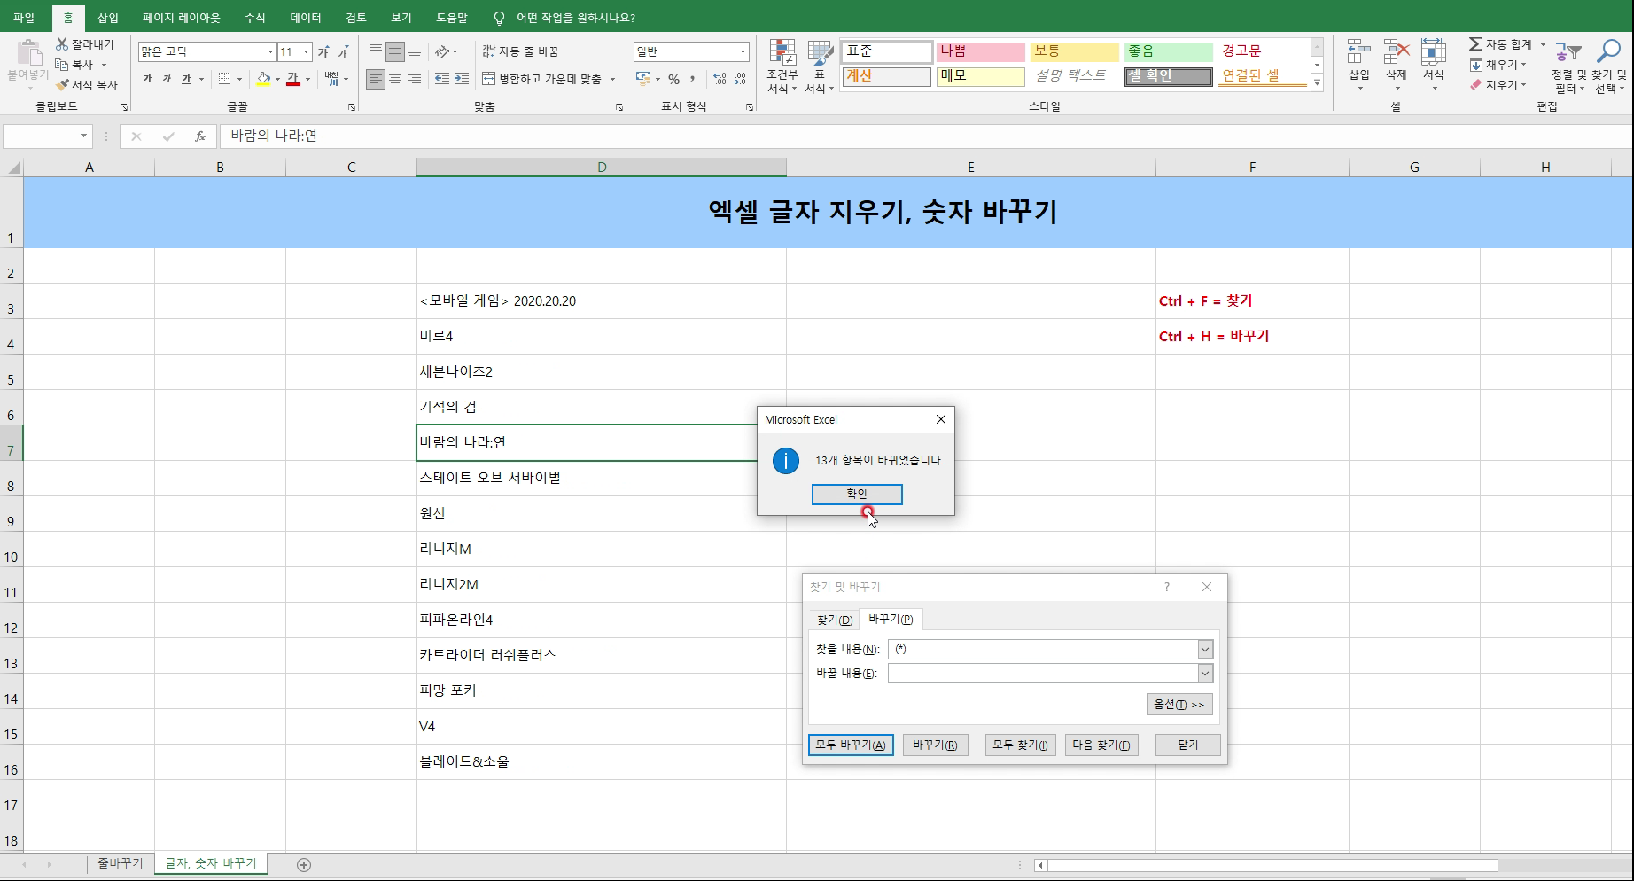The width and height of the screenshot is (1634, 881).
Task: Apply the fill color bucket
Action: (263, 79)
